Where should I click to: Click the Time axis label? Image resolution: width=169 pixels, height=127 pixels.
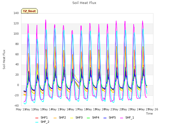[149, 114]
